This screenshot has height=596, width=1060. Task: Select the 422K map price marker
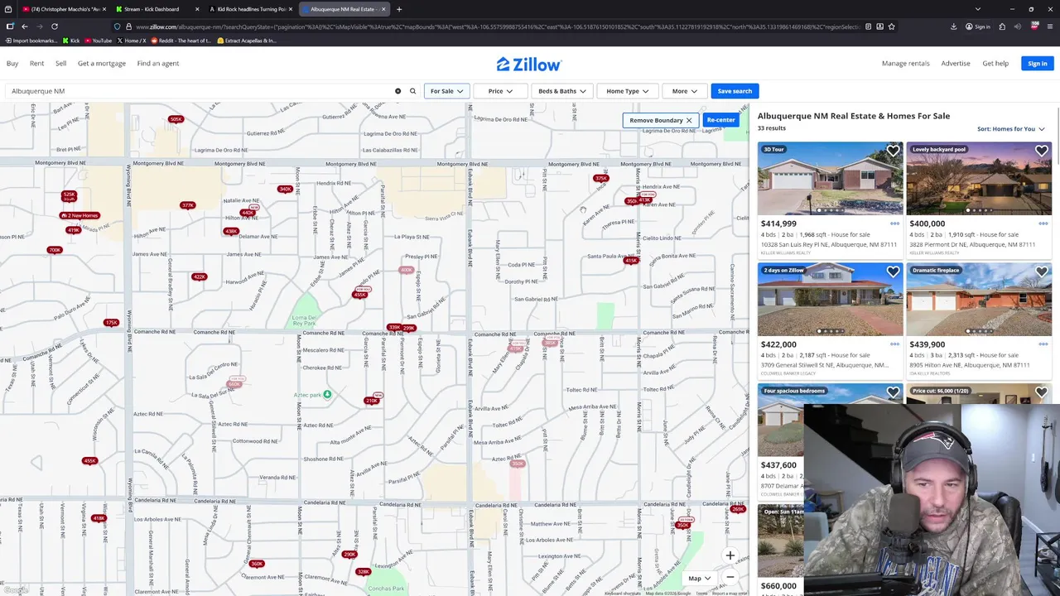pyautogui.click(x=199, y=276)
